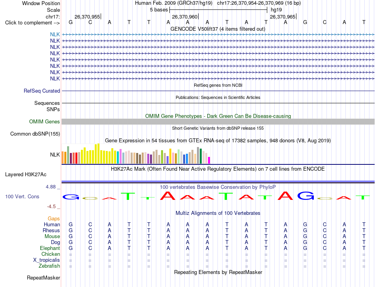The image size is (375, 287).
Task: Click the dark green bar in GTEx chart
Action: 201,156
